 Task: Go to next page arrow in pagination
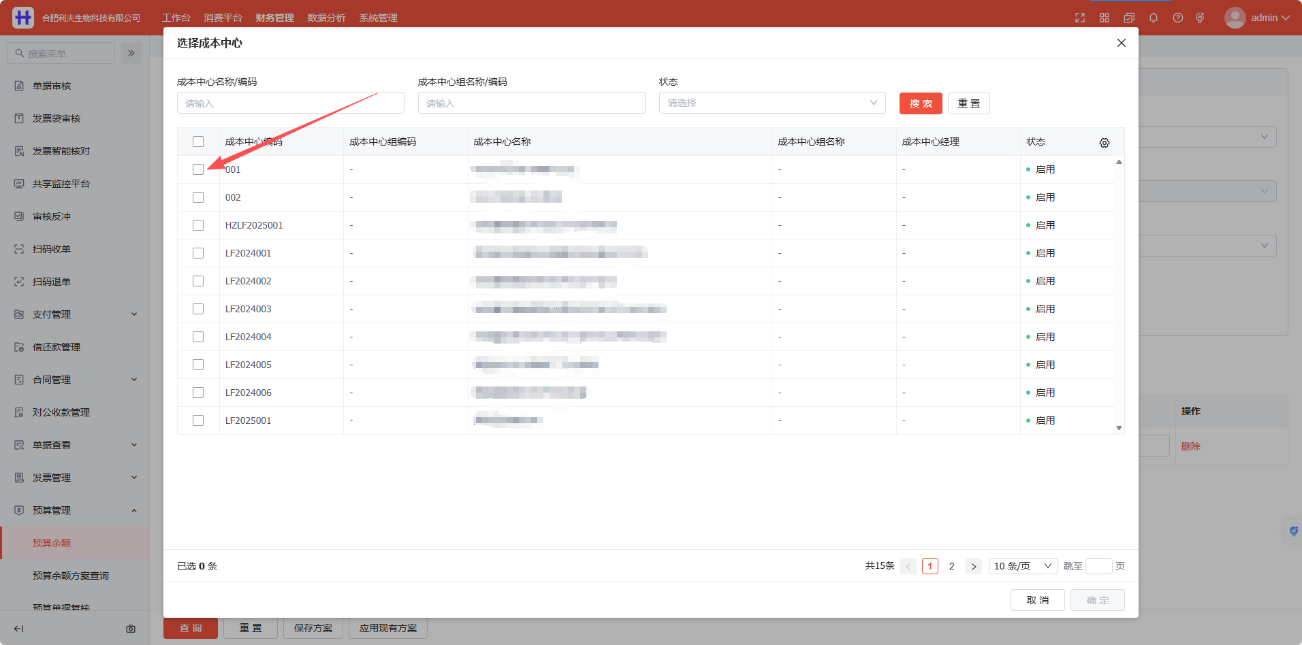[974, 566]
